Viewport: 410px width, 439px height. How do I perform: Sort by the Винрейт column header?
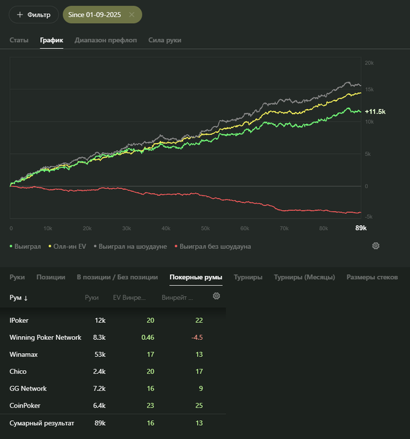[x=177, y=297]
